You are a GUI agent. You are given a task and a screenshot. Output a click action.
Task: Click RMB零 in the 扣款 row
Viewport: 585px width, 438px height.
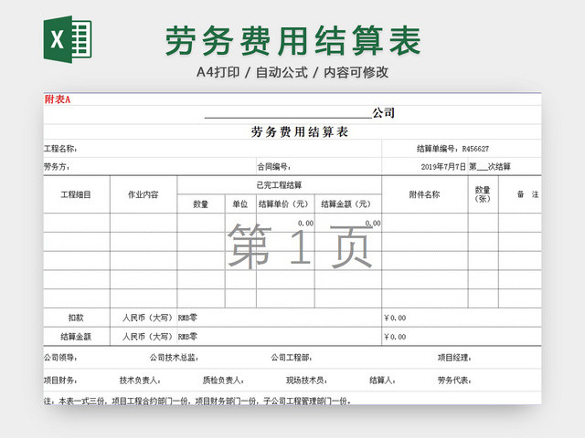[x=187, y=318]
